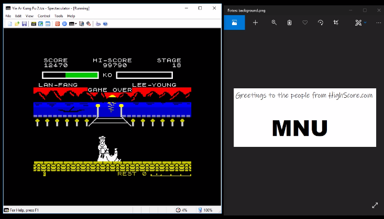Close the Spectaculator window
The height and width of the screenshot is (219, 384).
coord(214,8)
